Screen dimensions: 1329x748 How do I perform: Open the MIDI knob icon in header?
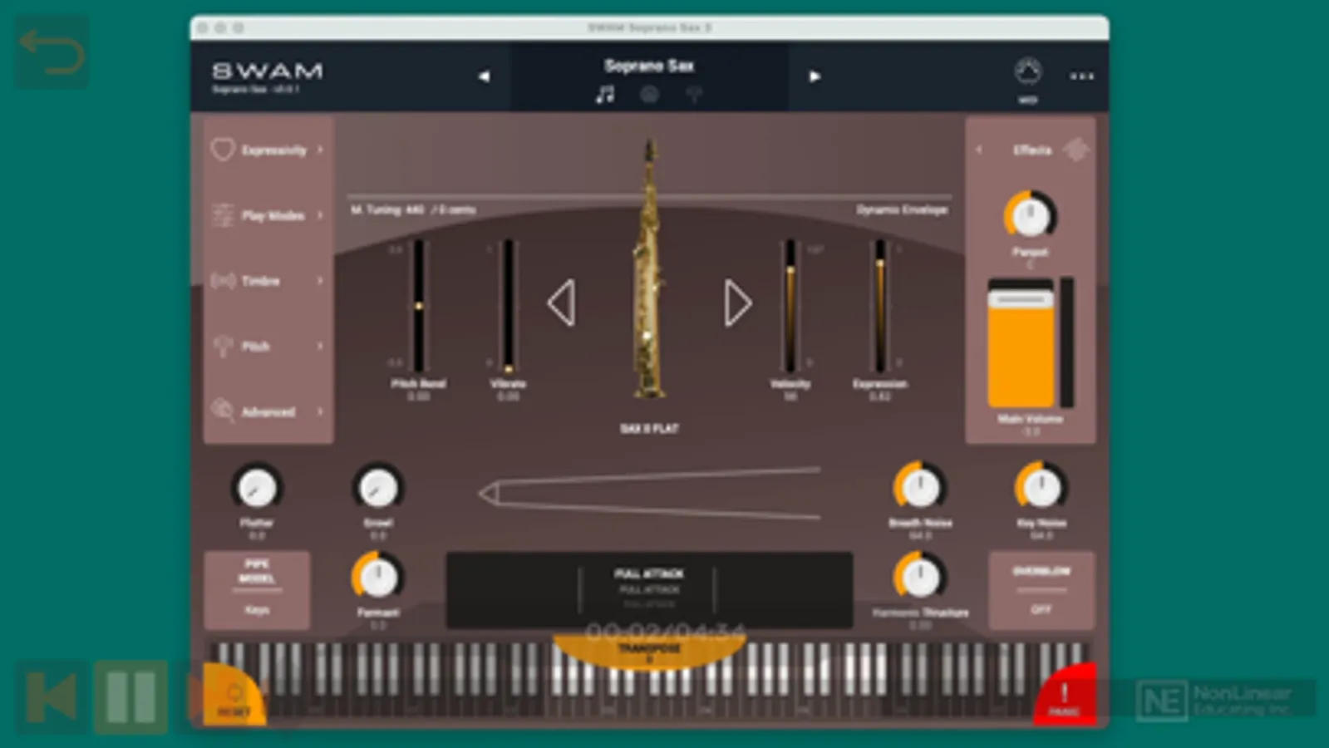pos(1028,72)
